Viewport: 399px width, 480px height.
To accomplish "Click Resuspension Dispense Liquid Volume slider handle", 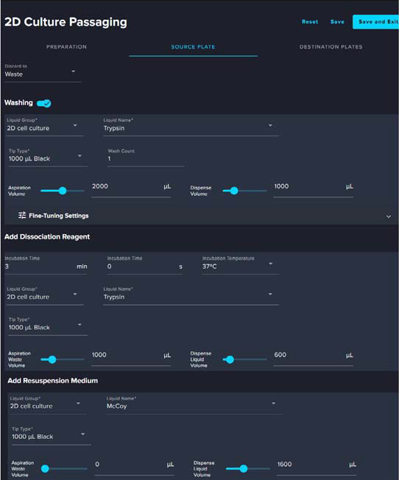I will pyautogui.click(x=244, y=469).
